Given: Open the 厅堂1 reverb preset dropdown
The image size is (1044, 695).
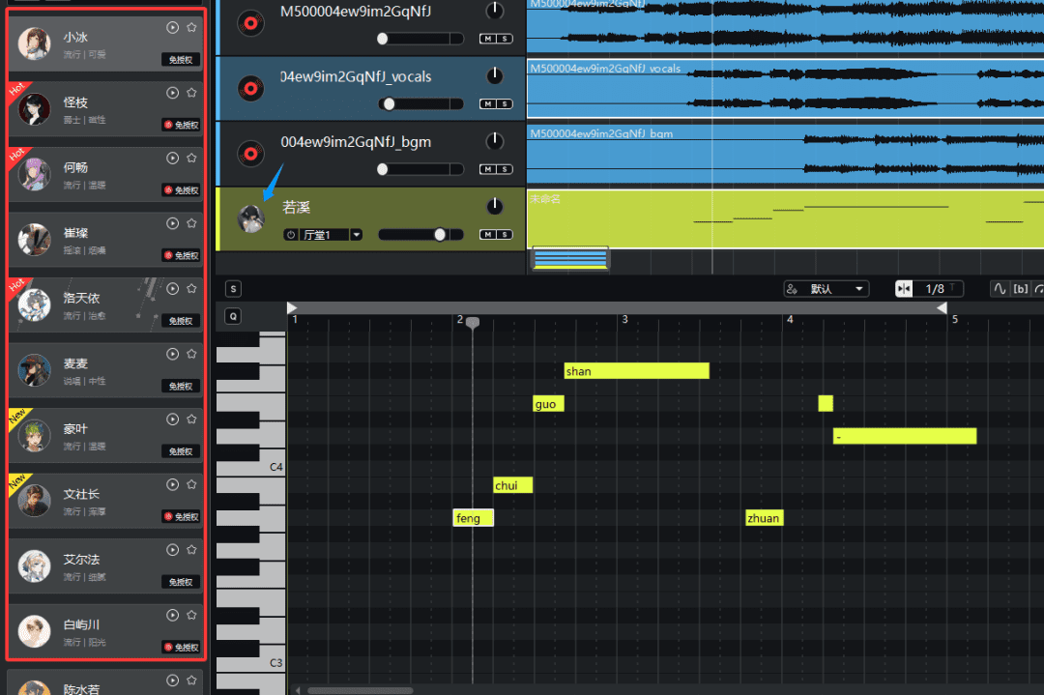Looking at the screenshot, I should click(357, 234).
